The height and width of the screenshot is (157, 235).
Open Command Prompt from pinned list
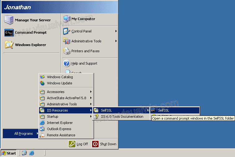pos(9,32)
